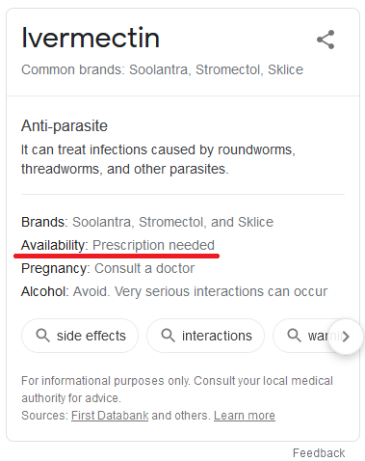Show more chips with right chevron arrow
This screenshot has width=365, height=461.
tap(346, 337)
